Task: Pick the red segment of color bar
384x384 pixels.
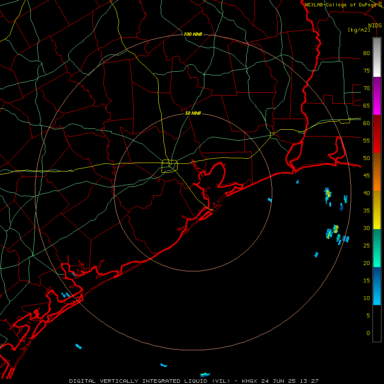Action: coord(377,134)
